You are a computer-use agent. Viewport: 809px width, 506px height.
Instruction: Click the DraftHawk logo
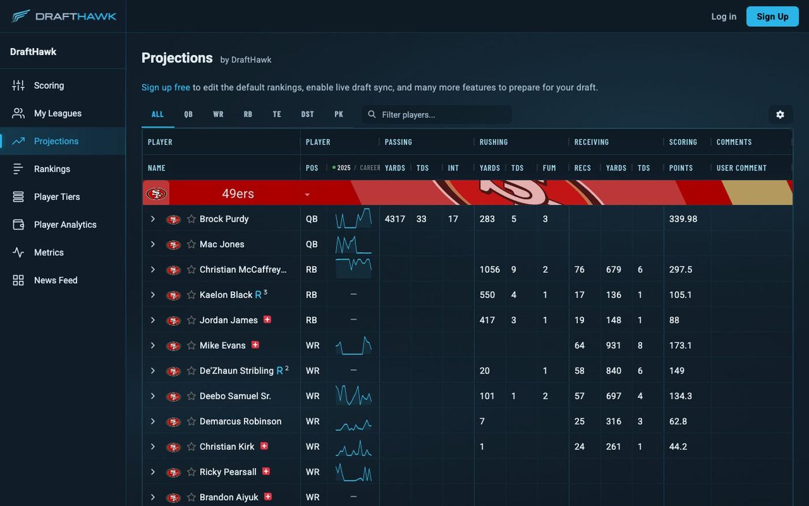pyautogui.click(x=64, y=16)
